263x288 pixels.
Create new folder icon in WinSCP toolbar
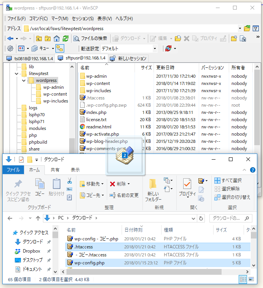(x=234, y=38)
